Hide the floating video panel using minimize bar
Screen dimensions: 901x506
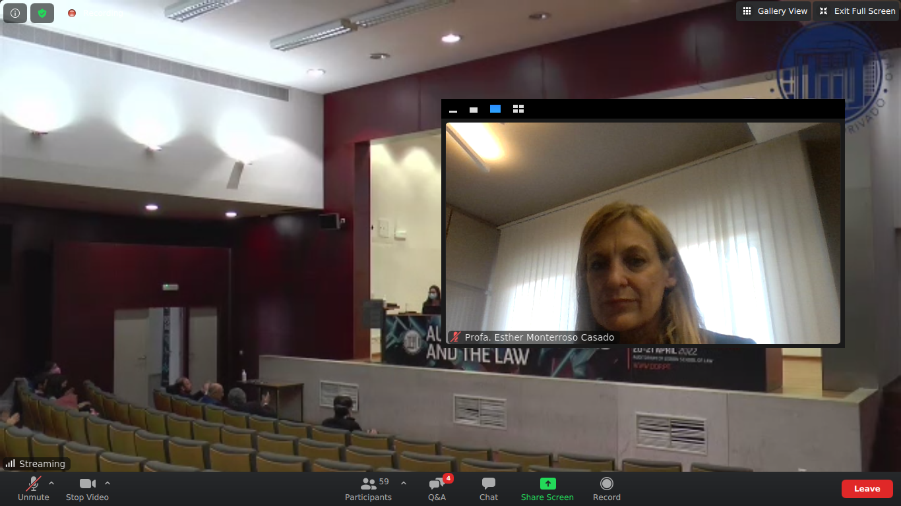click(453, 109)
